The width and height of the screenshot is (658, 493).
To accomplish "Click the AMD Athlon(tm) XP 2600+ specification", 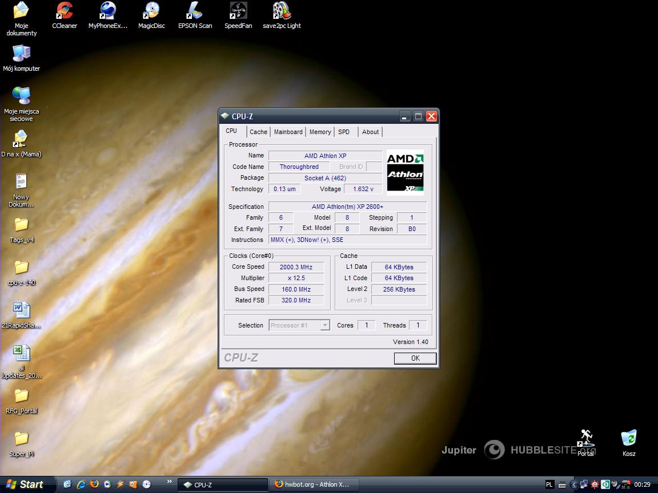I will pos(347,207).
